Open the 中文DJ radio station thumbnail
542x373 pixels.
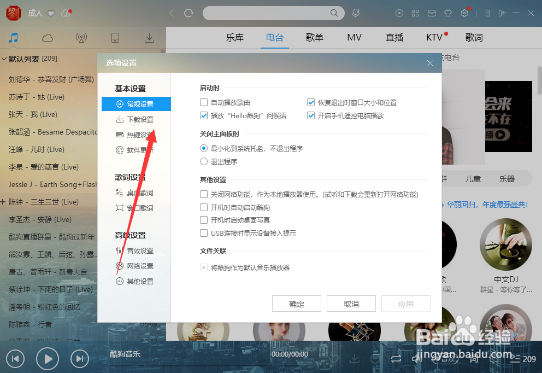[506, 244]
